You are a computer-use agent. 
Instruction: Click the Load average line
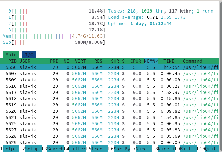(x=147, y=17)
